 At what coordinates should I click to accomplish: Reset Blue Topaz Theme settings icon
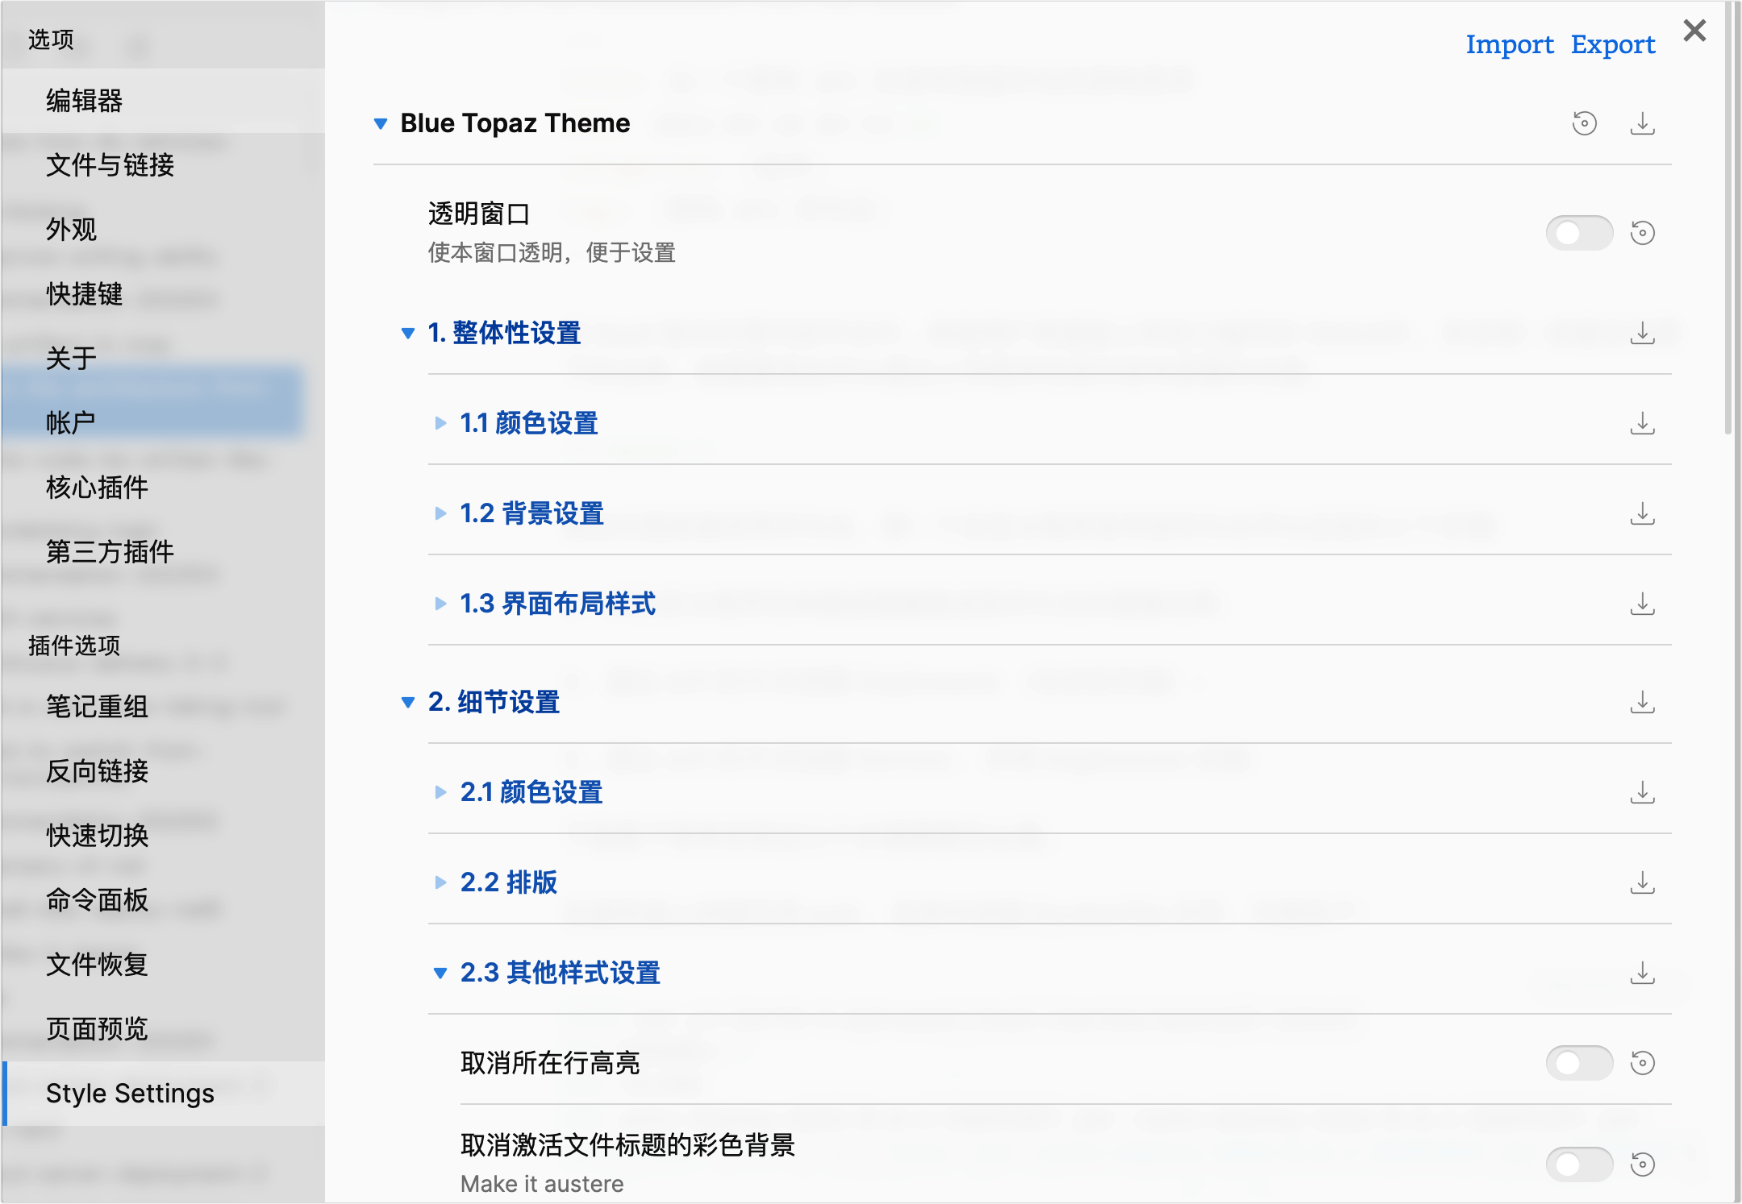[x=1584, y=123]
